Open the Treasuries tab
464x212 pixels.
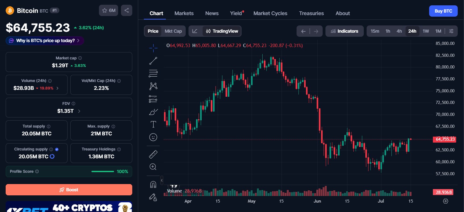tap(311, 13)
